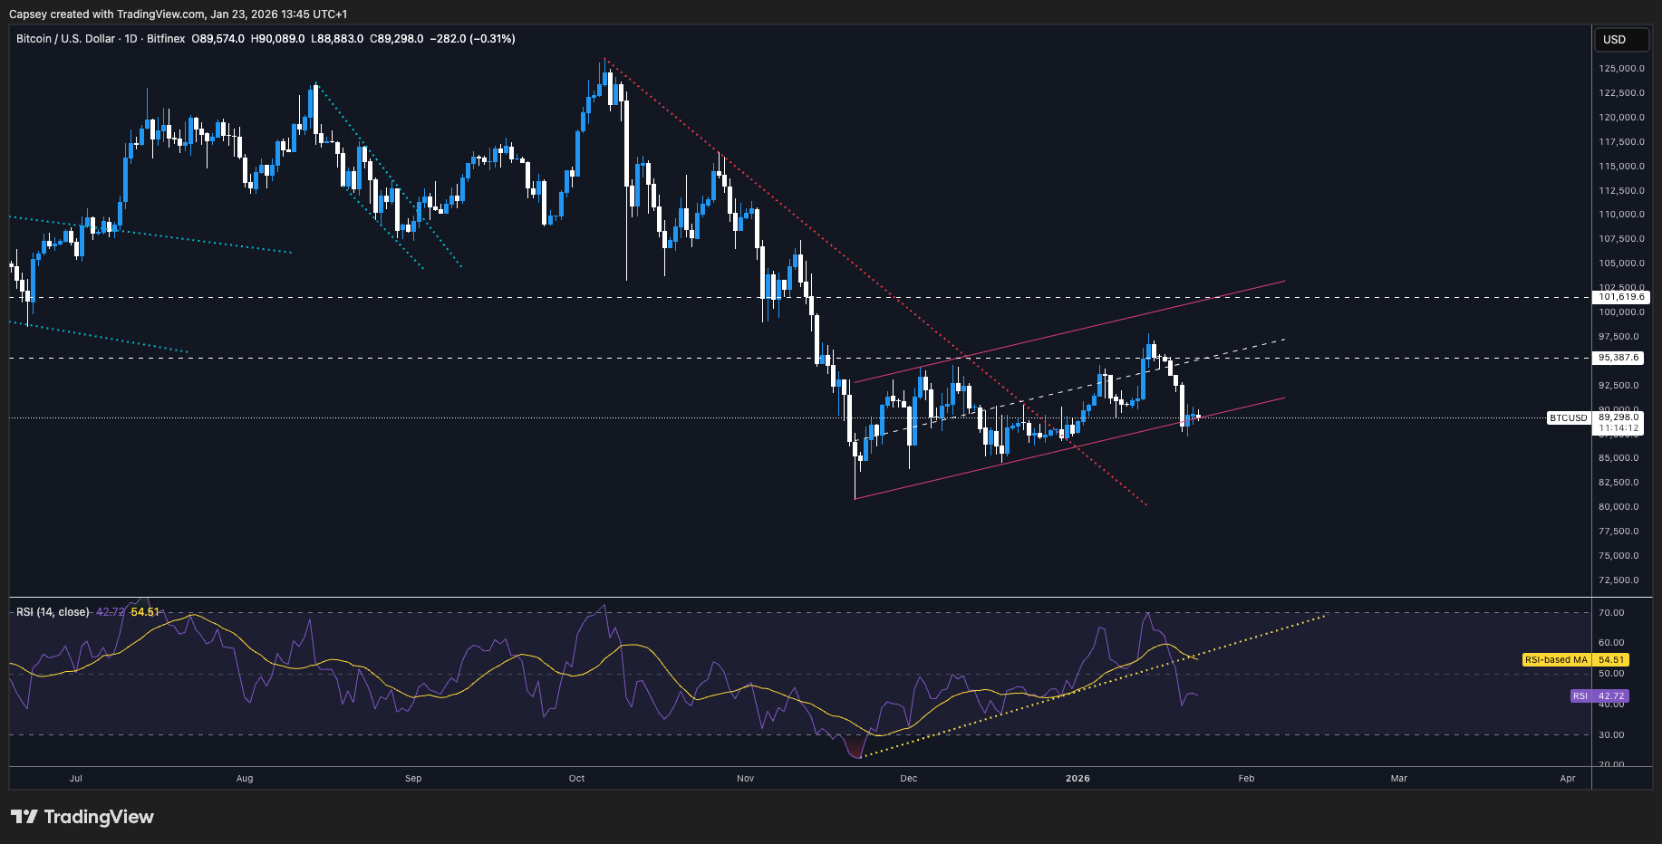Image resolution: width=1662 pixels, height=844 pixels.
Task: Open the RSI (14, close) indicator legend
Action: [53, 612]
